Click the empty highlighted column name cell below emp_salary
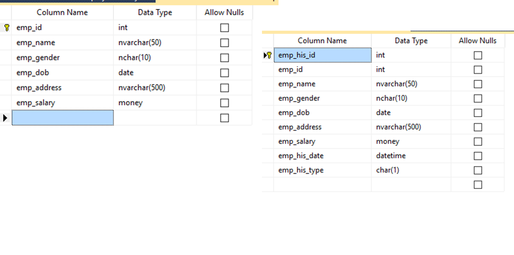 click(62, 118)
